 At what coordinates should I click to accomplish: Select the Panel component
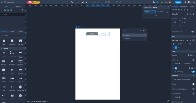(4, 42)
